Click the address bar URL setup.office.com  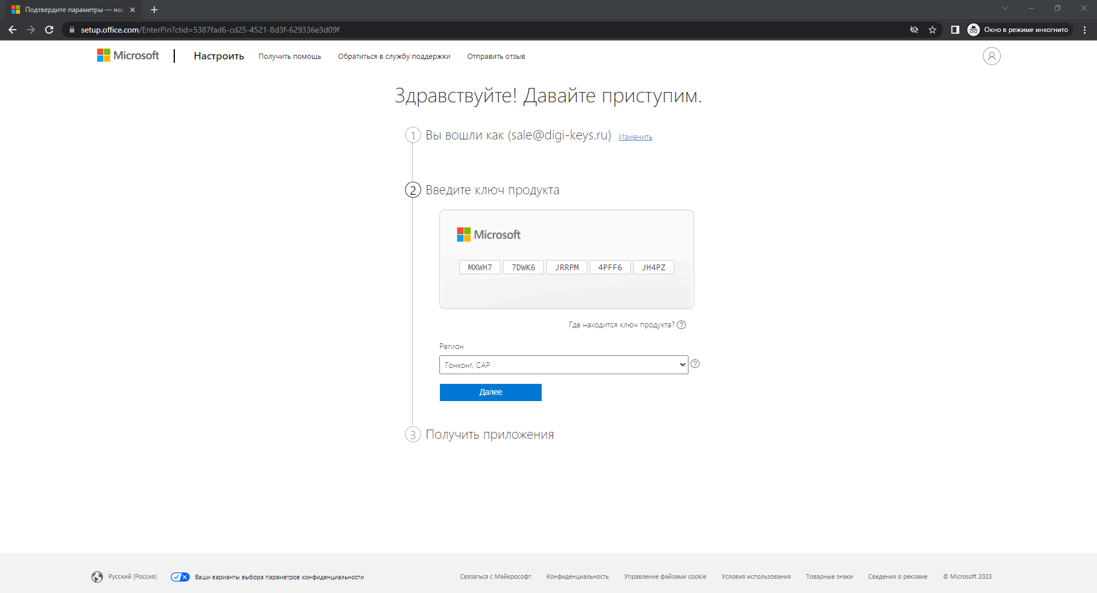click(x=210, y=30)
